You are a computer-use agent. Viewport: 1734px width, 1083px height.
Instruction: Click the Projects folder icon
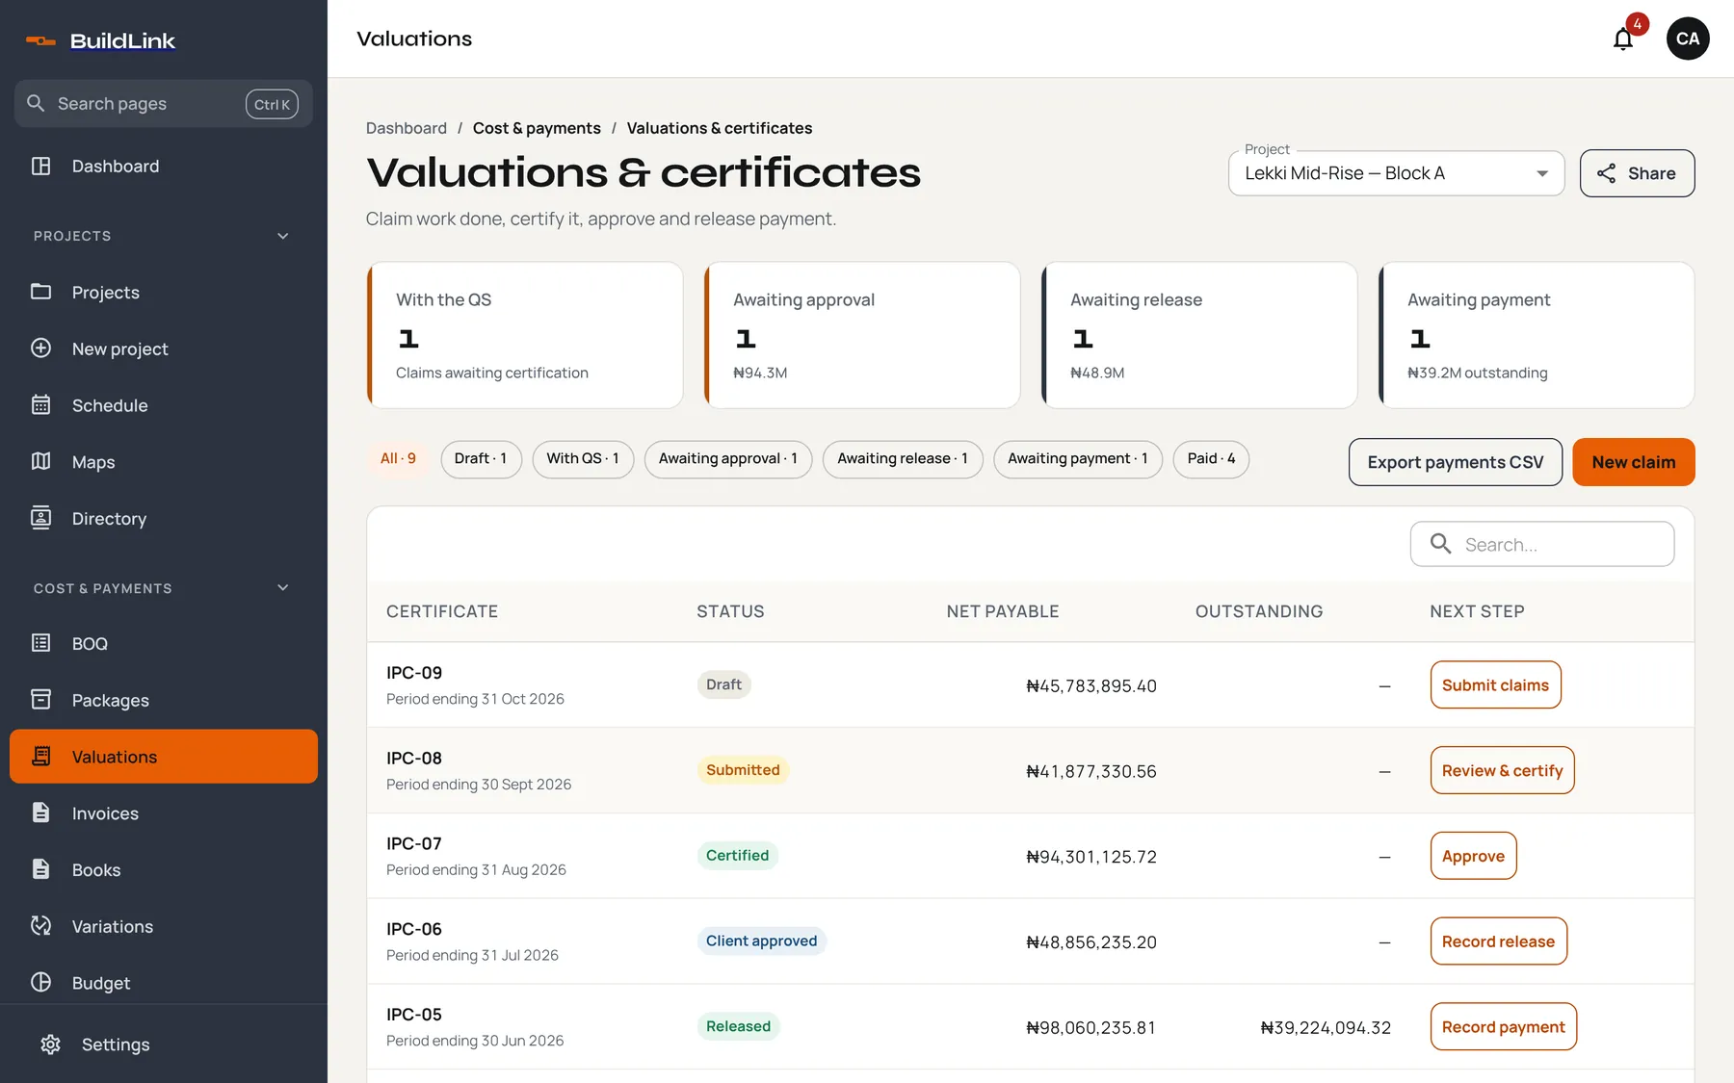point(40,292)
